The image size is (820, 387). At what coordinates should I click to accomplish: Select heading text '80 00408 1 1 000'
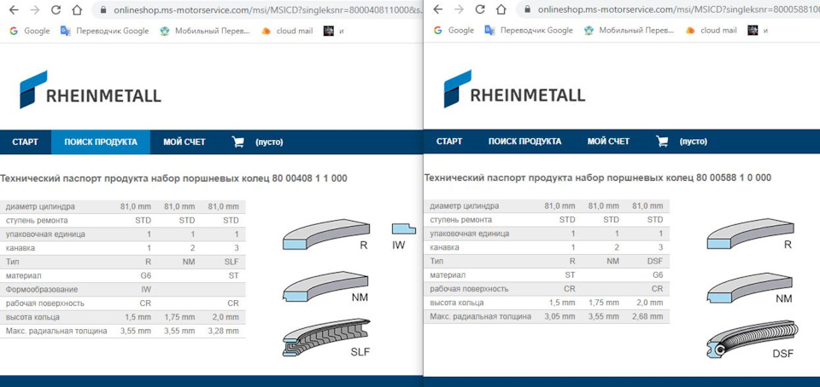pyautogui.click(x=309, y=178)
